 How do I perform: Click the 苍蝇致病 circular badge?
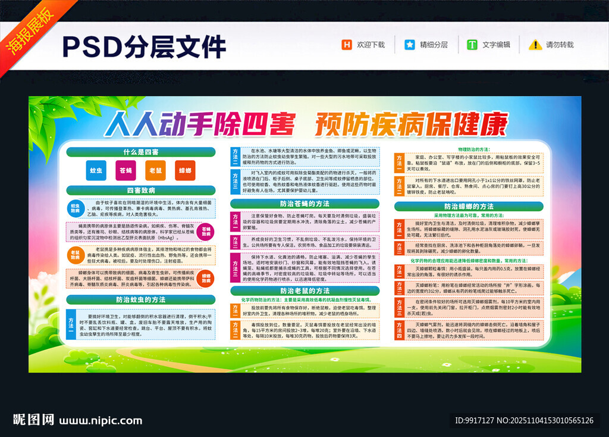point(205,232)
